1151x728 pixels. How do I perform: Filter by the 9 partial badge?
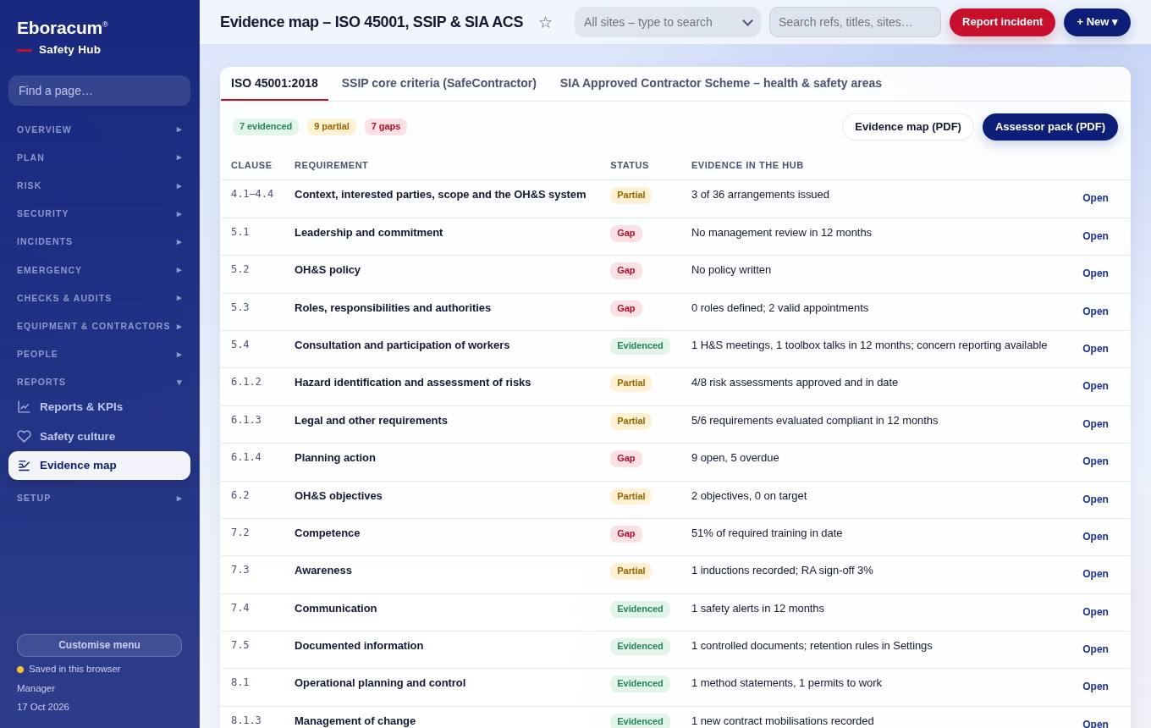coord(332,127)
